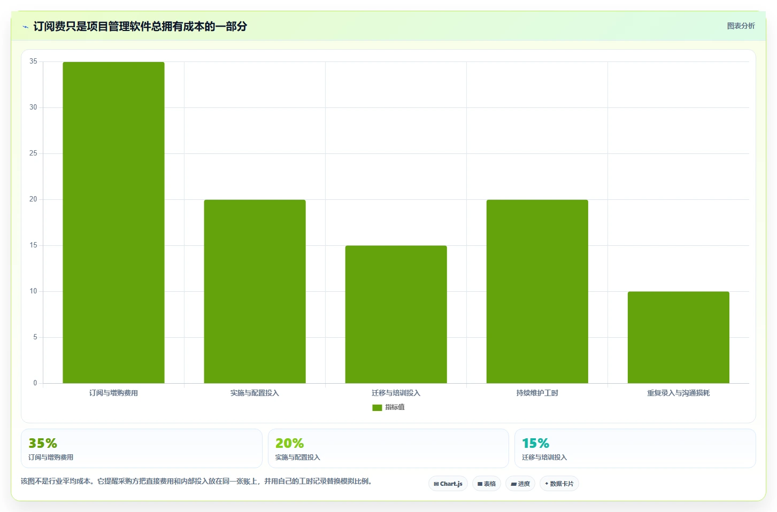Image resolution: width=777 pixels, height=512 pixels.
Task: Click the x-axis label 迁移与培训投入
Action: (396, 393)
